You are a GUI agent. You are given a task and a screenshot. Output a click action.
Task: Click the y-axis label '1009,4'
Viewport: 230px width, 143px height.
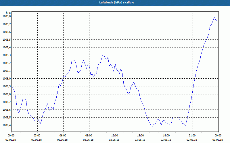[7, 47]
